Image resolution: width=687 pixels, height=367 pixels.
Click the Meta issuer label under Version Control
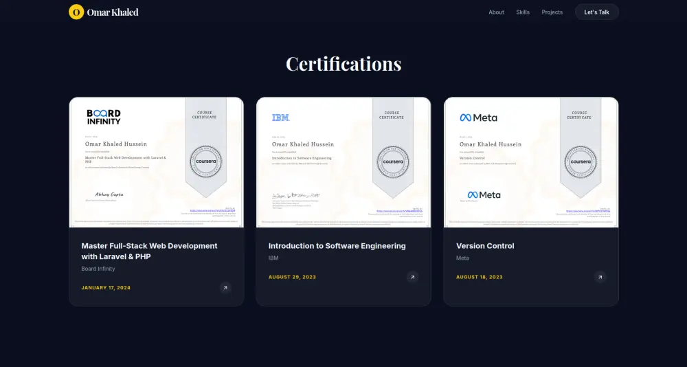point(462,258)
